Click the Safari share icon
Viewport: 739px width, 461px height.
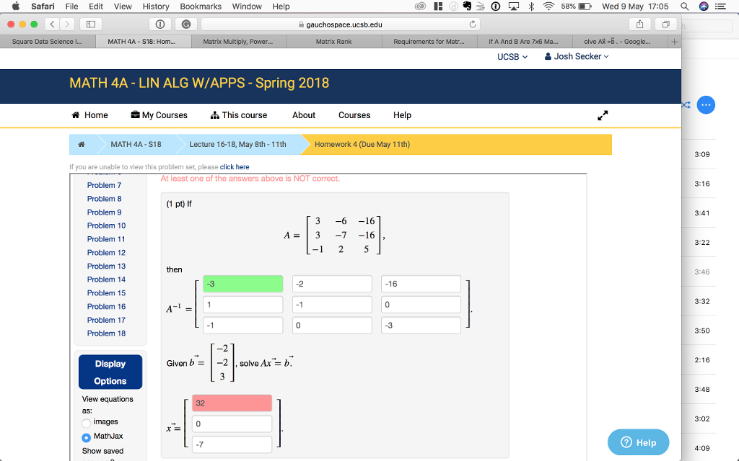click(639, 23)
